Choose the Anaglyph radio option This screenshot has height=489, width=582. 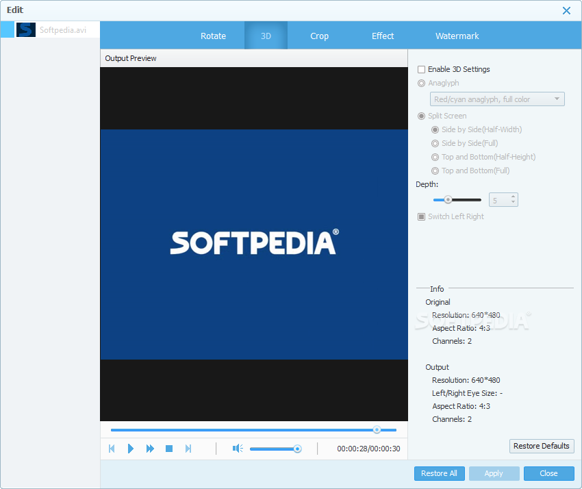(x=421, y=83)
